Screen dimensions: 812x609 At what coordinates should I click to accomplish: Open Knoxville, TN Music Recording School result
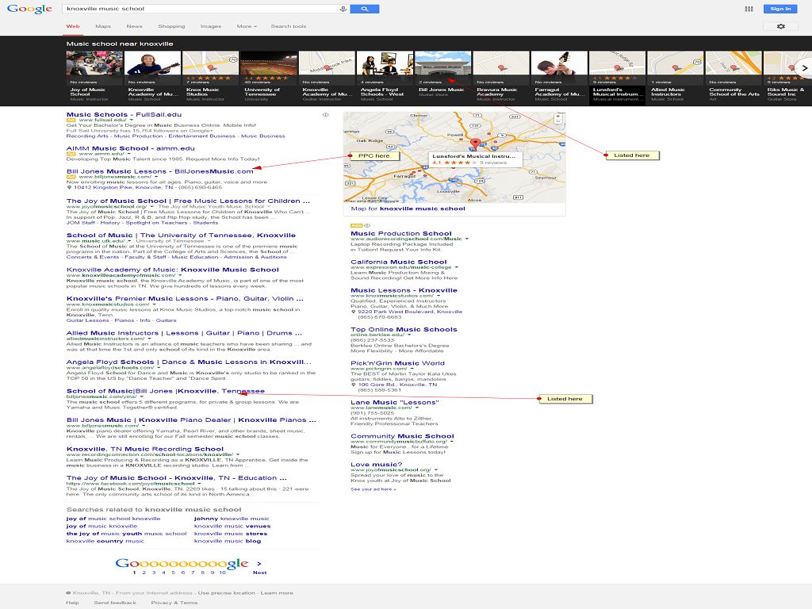(145, 449)
